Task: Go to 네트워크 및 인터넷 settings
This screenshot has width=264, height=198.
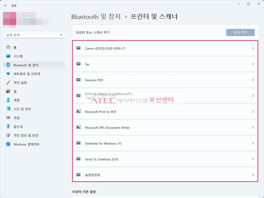Action: 35,74
